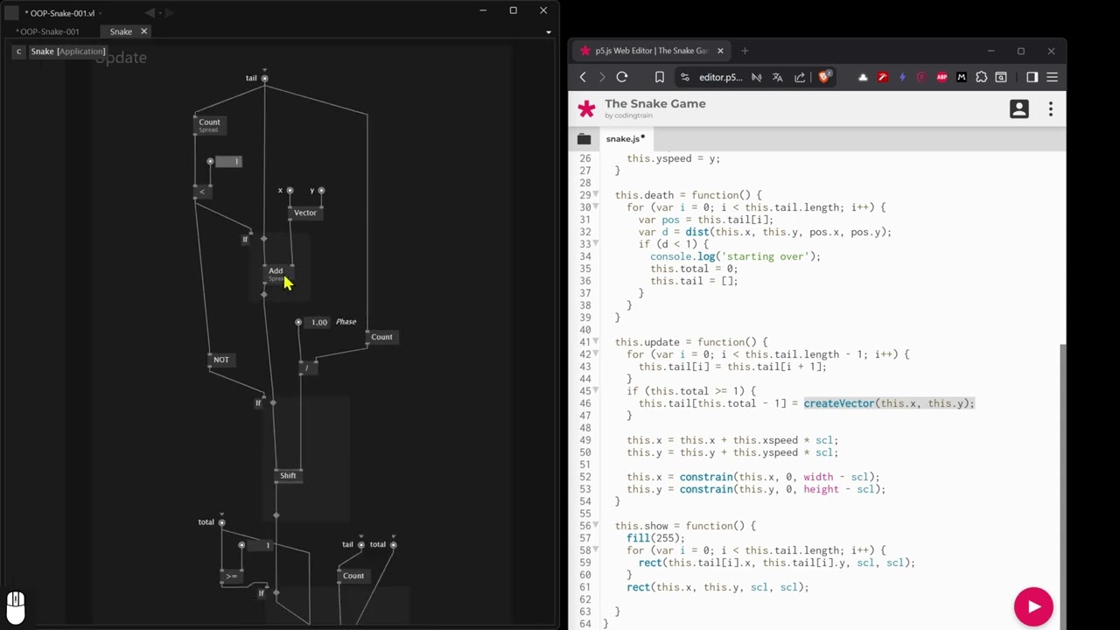This screenshot has height=630, width=1120.
Task: Click the x input pin above Vector
Action: pyautogui.click(x=290, y=191)
